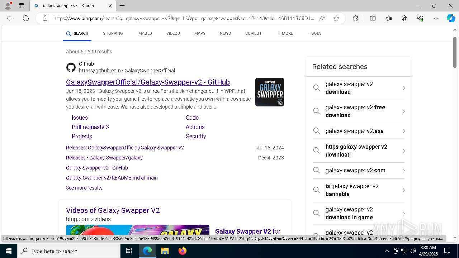The width and height of the screenshot is (459, 258).
Task: Show hidden system tray icons
Action: point(387,251)
